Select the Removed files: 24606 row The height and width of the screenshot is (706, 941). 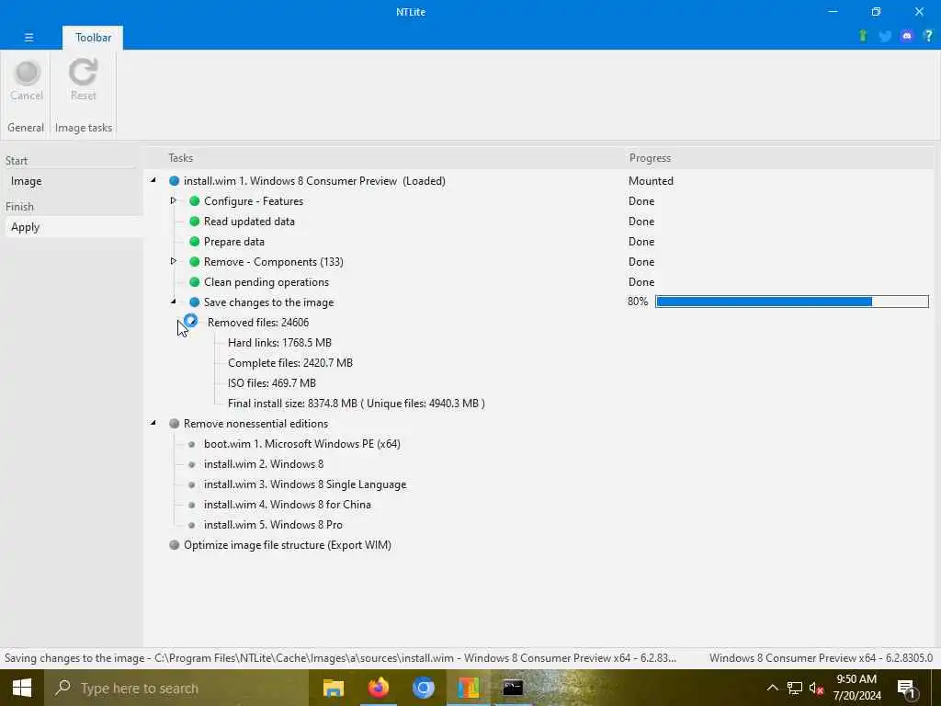pos(258,323)
